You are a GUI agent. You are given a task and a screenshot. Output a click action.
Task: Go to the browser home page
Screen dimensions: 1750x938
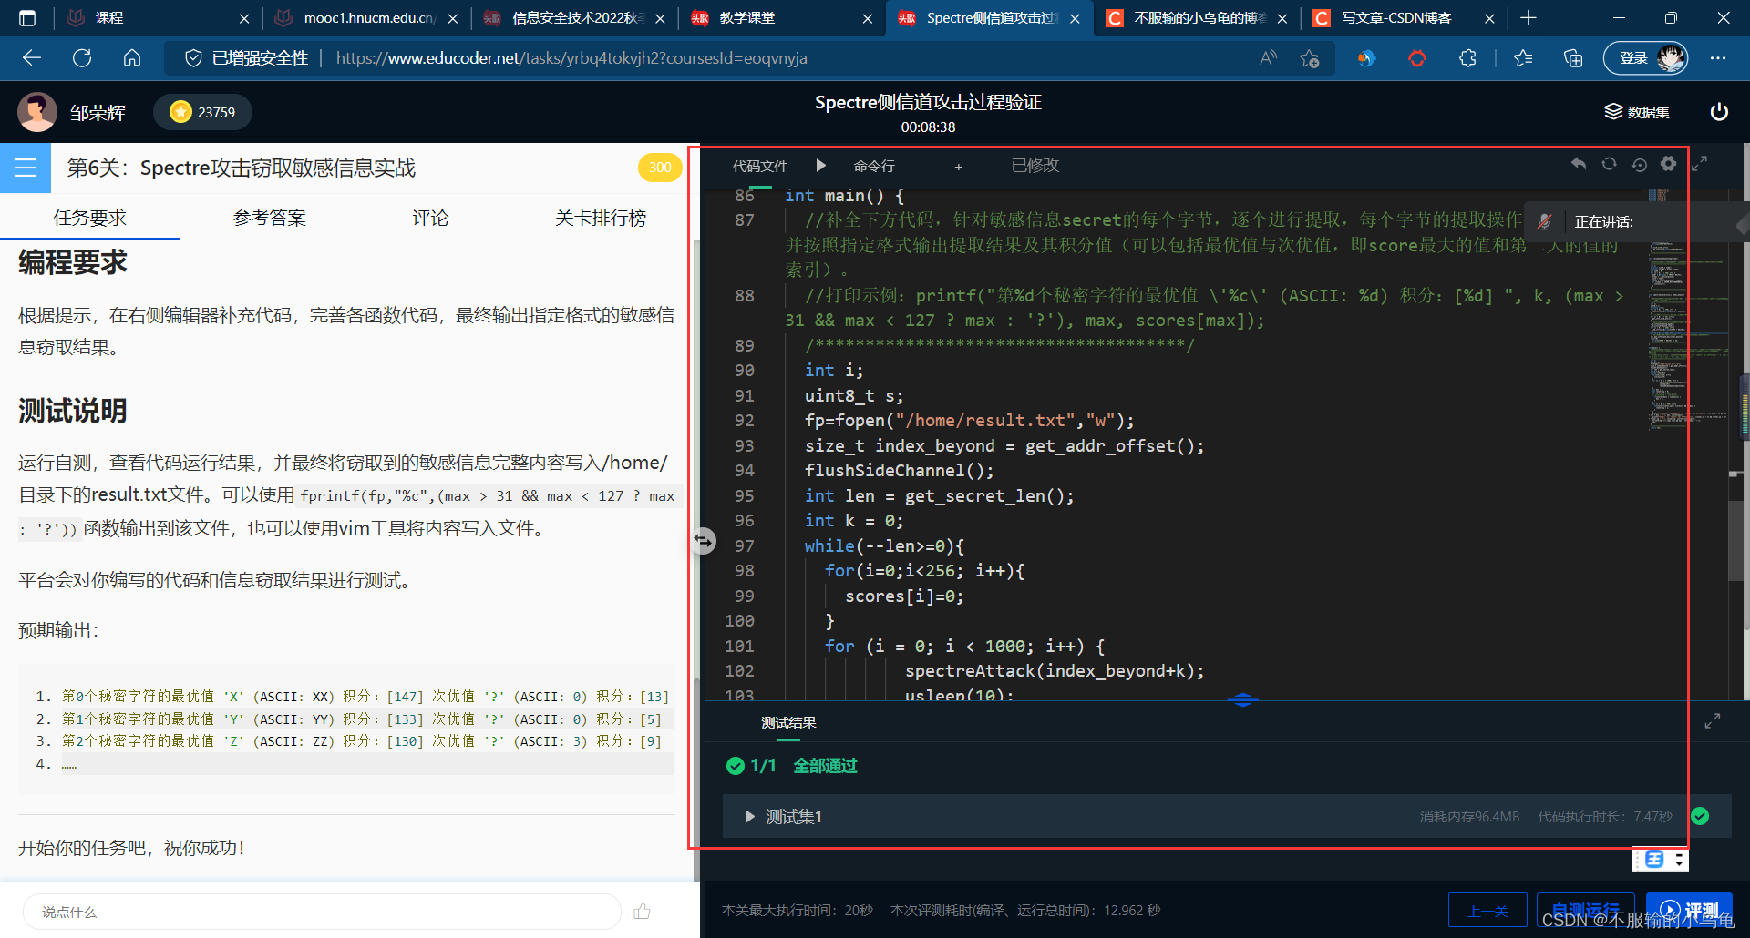coord(132,58)
